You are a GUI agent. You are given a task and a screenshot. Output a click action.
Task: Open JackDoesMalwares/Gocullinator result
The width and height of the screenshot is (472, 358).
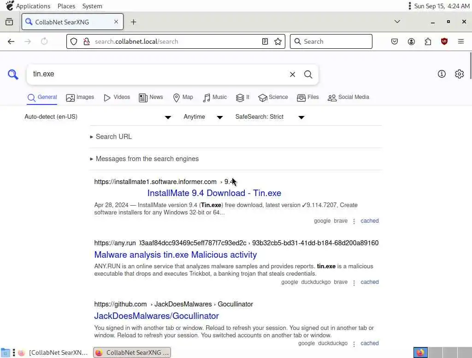157,316
